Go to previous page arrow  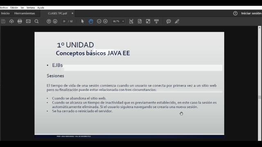coord(49,21)
